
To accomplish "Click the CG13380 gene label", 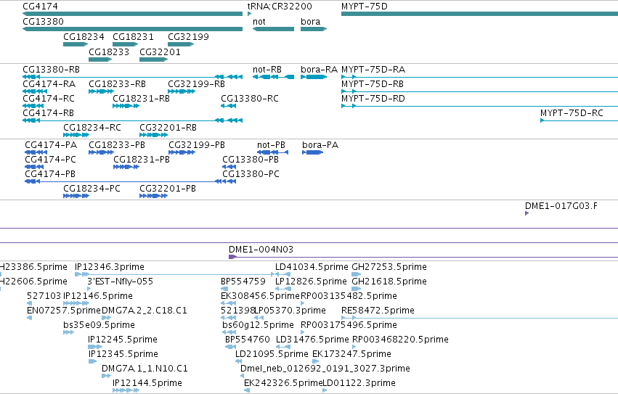I will click(x=43, y=21).
